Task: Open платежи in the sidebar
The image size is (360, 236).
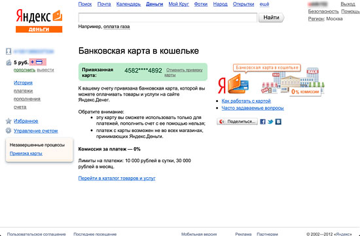Action: coord(23,91)
